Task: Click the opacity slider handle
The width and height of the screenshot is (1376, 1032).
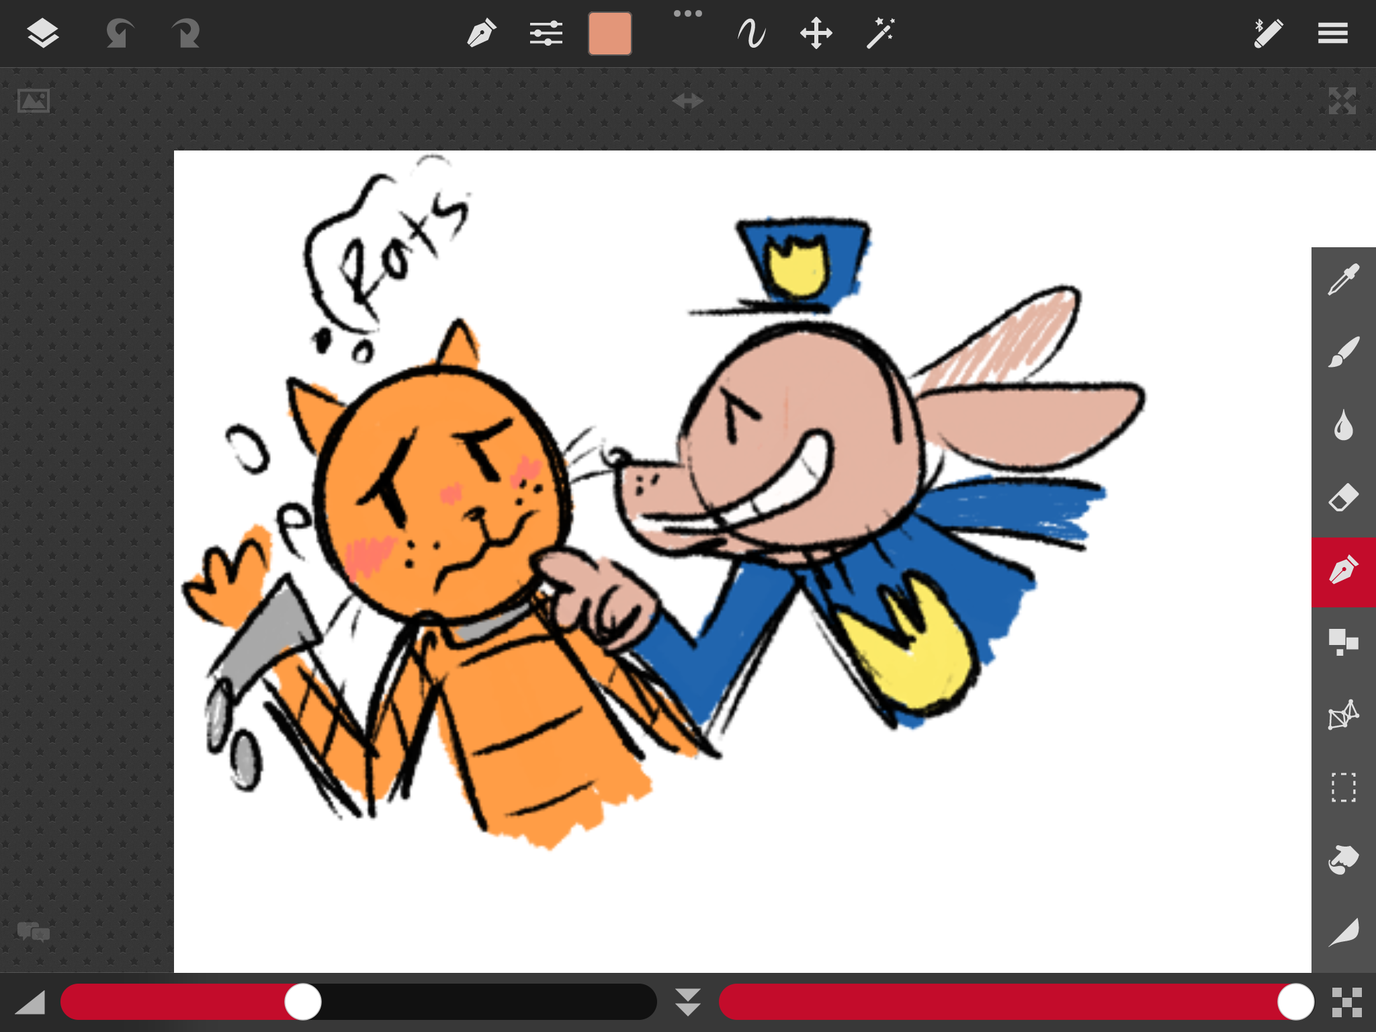Action: pyautogui.click(x=1295, y=1002)
